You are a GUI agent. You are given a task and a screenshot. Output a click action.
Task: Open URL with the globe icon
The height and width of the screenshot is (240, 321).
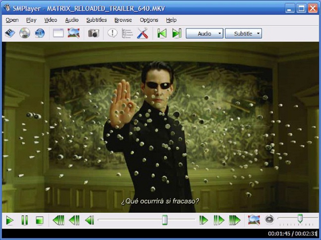[40, 33]
